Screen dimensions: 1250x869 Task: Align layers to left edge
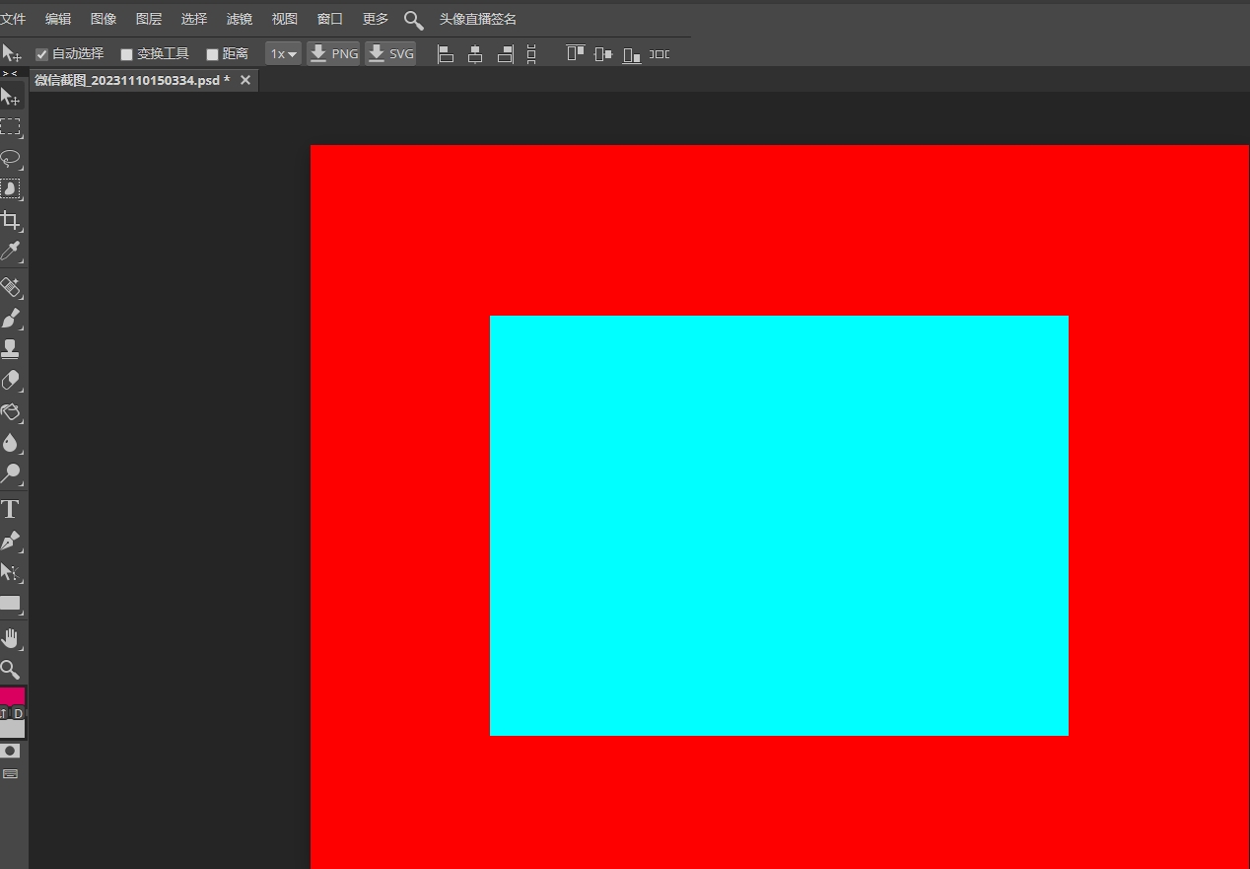click(446, 54)
